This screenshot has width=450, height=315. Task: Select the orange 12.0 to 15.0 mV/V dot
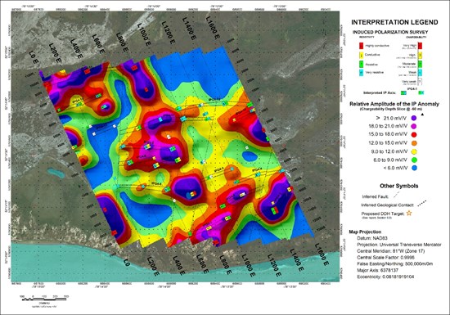414,143
